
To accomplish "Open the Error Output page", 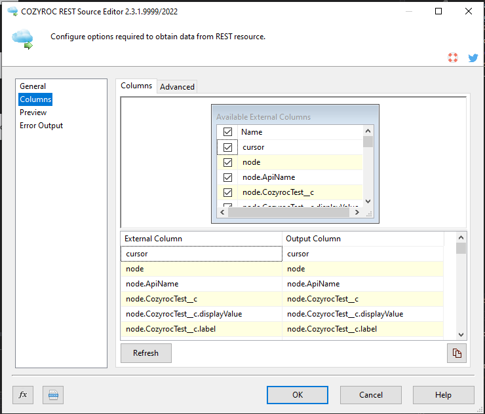I will click(41, 126).
